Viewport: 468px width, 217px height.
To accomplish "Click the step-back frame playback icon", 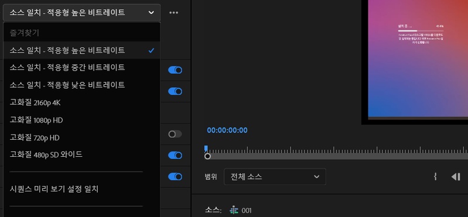I will pos(456,177).
